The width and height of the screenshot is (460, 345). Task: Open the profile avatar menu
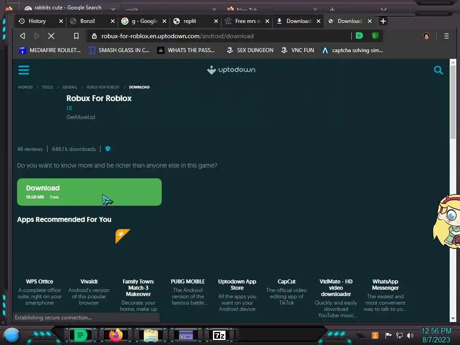(426, 36)
